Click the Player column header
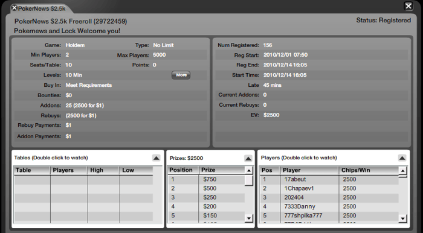This screenshot has height=233, width=423. point(309,170)
